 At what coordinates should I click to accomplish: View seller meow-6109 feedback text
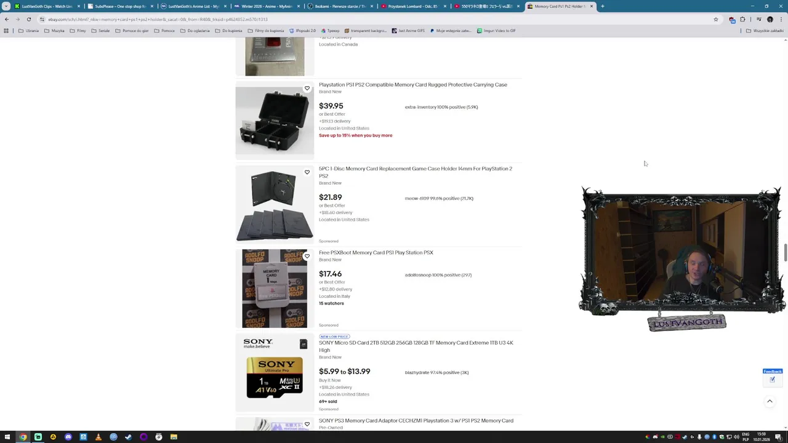pyautogui.click(x=439, y=199)
